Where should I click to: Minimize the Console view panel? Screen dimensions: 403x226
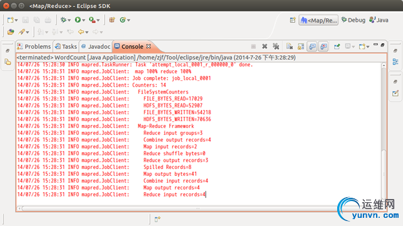375,45
